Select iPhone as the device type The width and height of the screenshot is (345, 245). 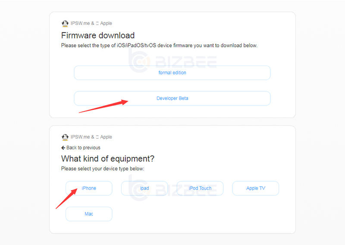tap(89, 188)
